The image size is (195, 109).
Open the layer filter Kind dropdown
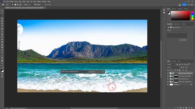(171, 64)
